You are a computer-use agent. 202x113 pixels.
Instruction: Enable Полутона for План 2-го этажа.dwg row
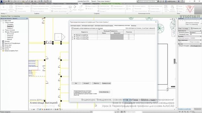[129, 39]
